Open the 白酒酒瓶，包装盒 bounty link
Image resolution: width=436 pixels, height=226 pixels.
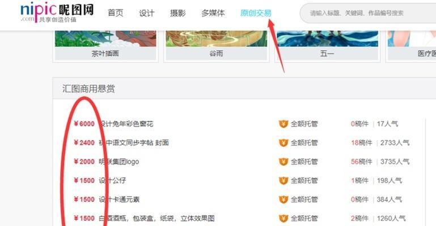(156, 218)
